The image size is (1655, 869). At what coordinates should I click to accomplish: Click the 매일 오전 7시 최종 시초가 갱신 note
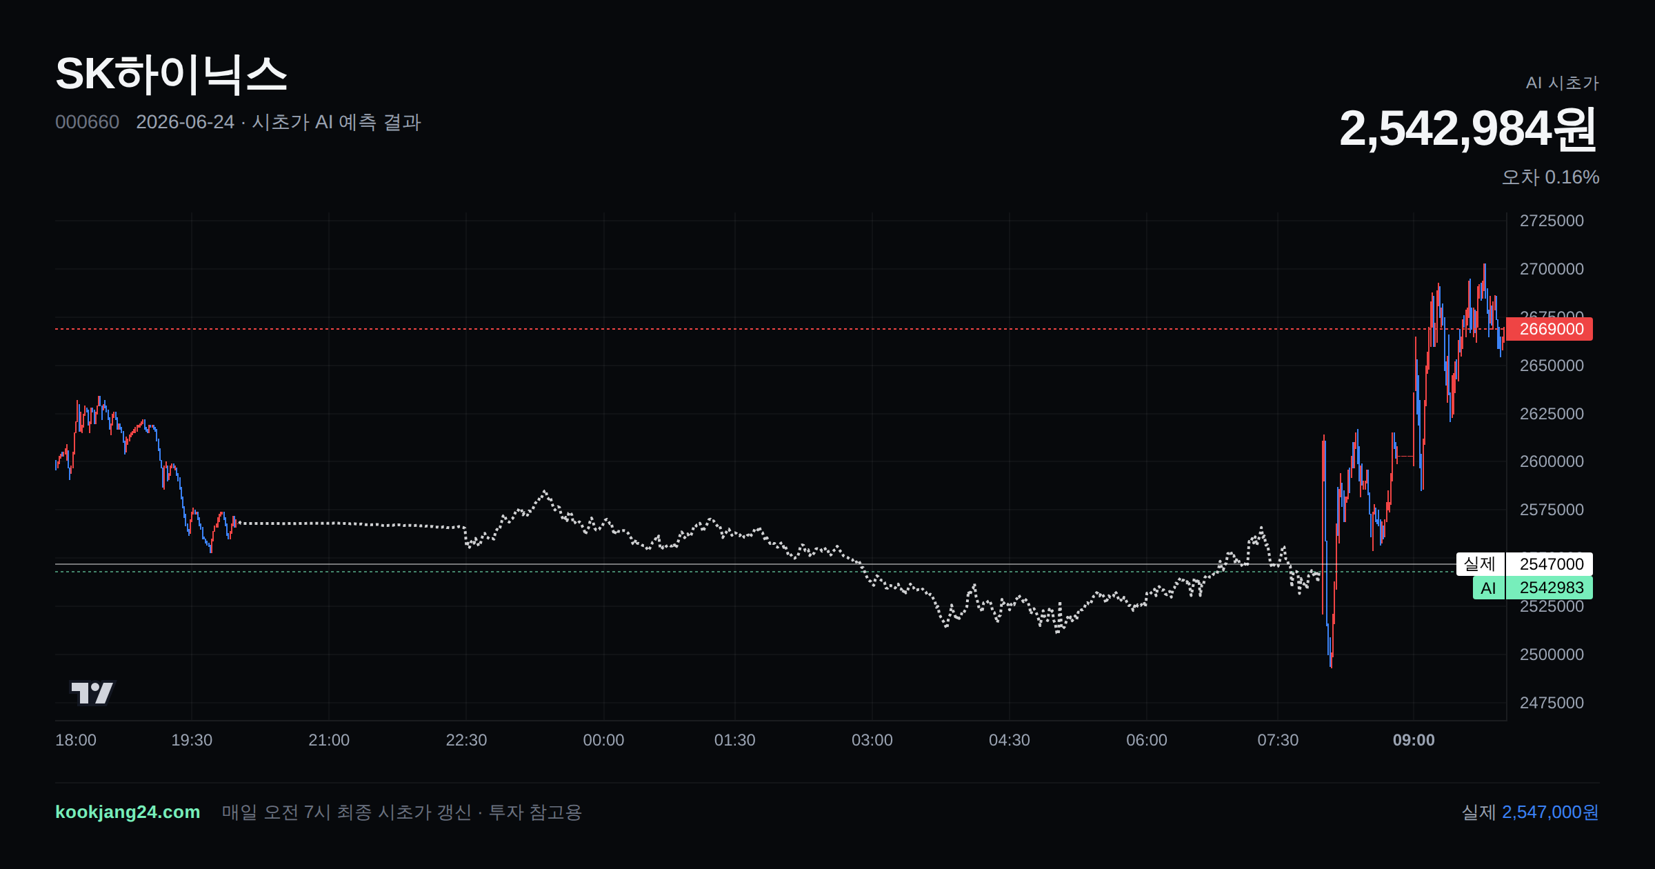pos(347,812)
